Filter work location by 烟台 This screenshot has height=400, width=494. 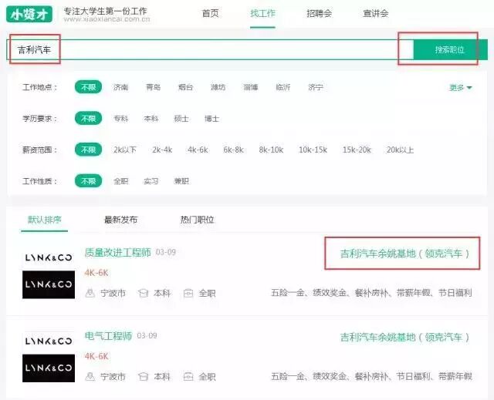pos(185,87)
